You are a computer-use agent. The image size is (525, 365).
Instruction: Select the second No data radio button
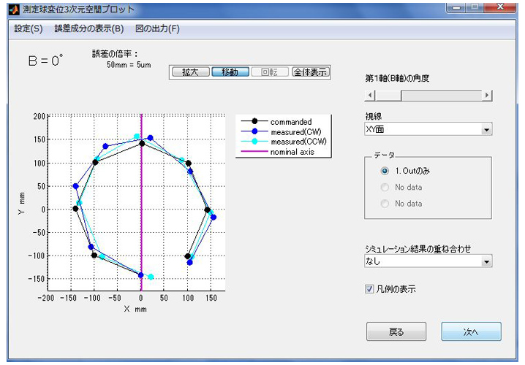pos(385,204)
